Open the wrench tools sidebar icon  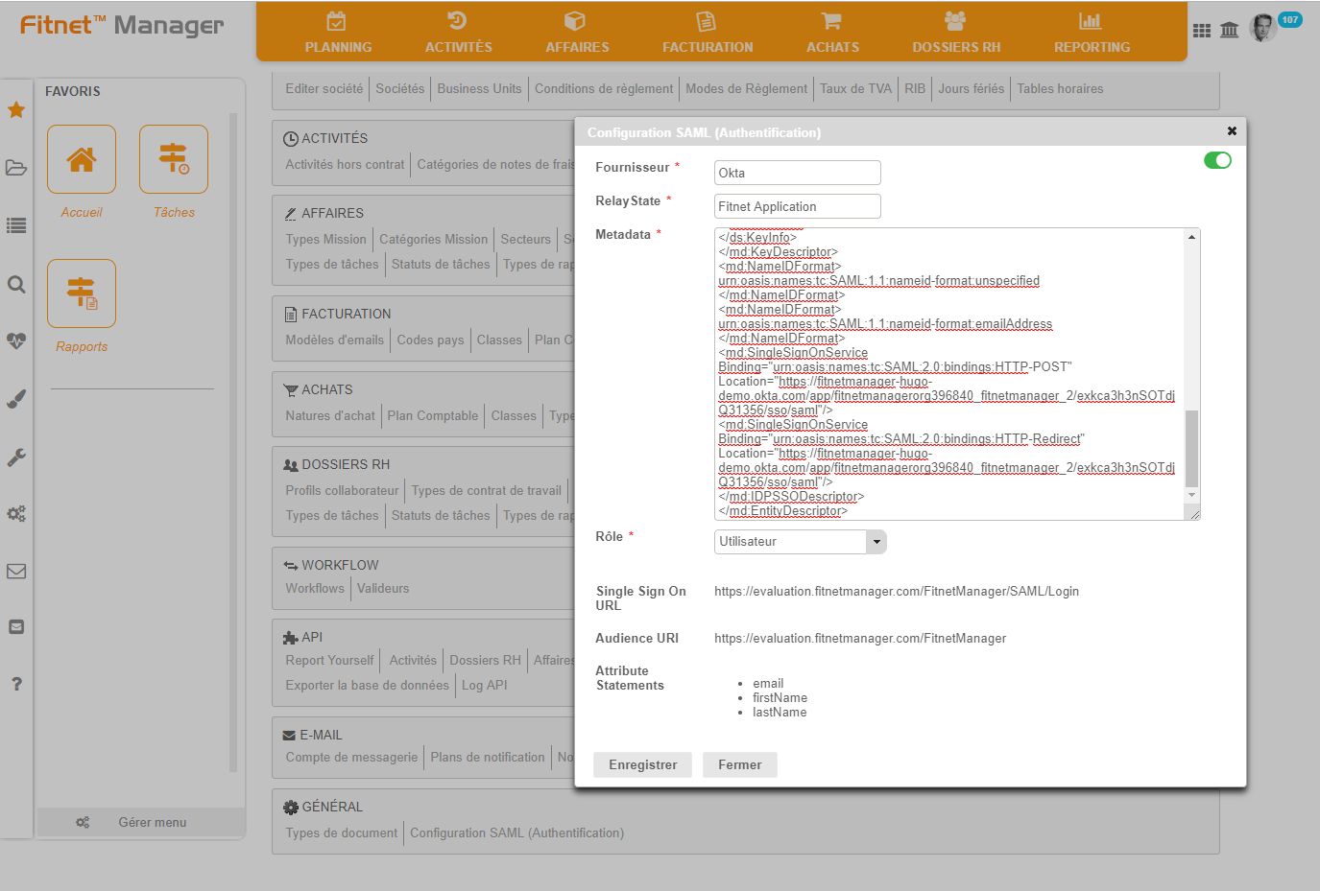16,457
